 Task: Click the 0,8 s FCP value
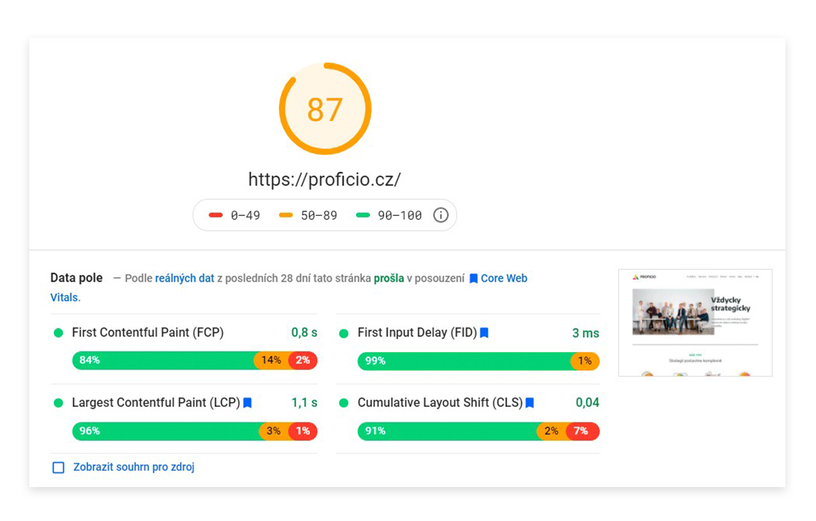tap(305, 333)
